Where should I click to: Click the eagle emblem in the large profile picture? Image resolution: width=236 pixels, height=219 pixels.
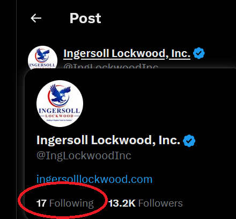(x=60, y=95)
